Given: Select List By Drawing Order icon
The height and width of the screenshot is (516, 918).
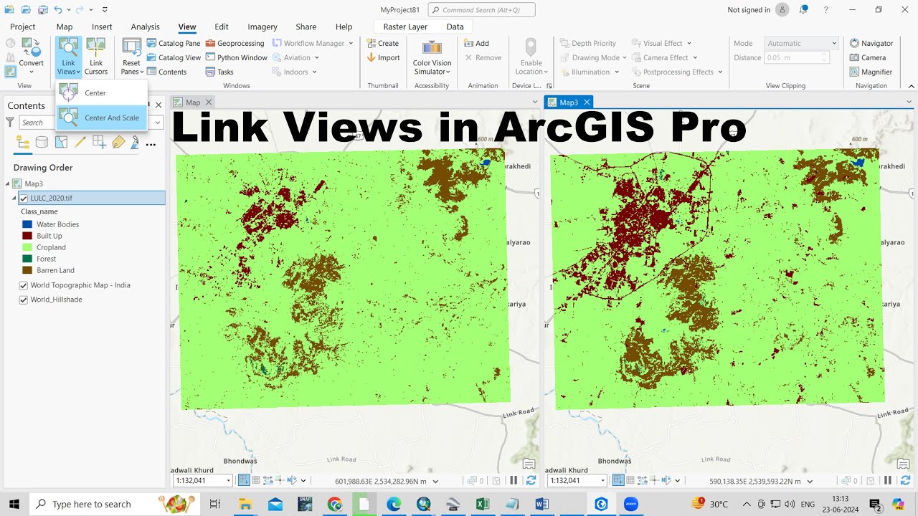Looking at the screenshot, I should 23,143.
